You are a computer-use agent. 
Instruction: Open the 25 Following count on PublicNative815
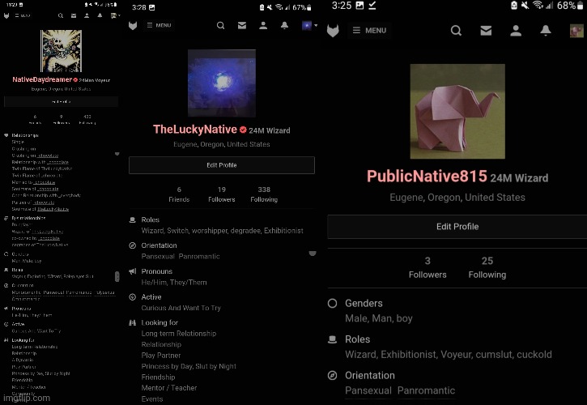tap(487, 267)
